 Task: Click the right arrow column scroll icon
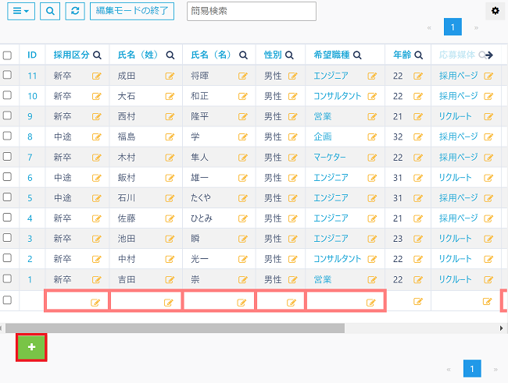coord(490,55)
